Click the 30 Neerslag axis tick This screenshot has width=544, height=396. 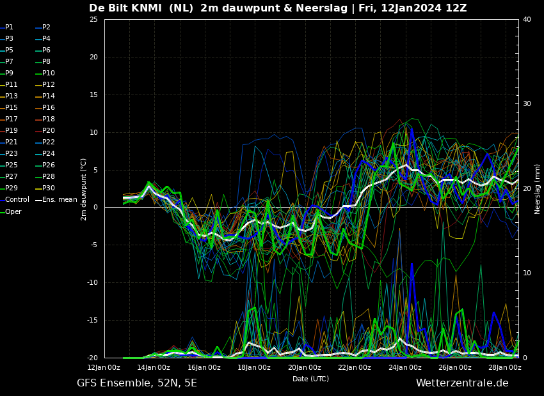click(x=527, y=104)
